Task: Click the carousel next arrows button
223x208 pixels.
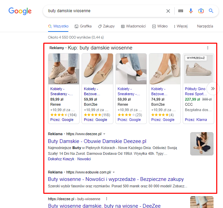Action: tap(213, 88)
